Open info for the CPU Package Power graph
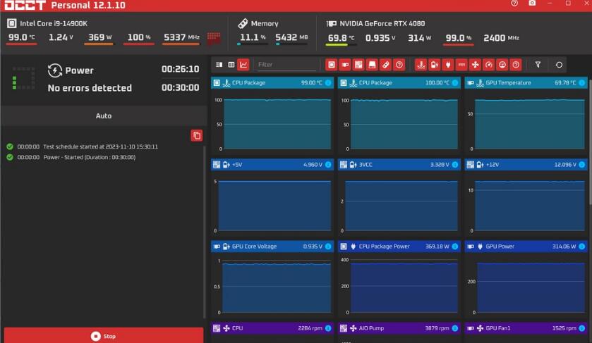 pos(455,246)
